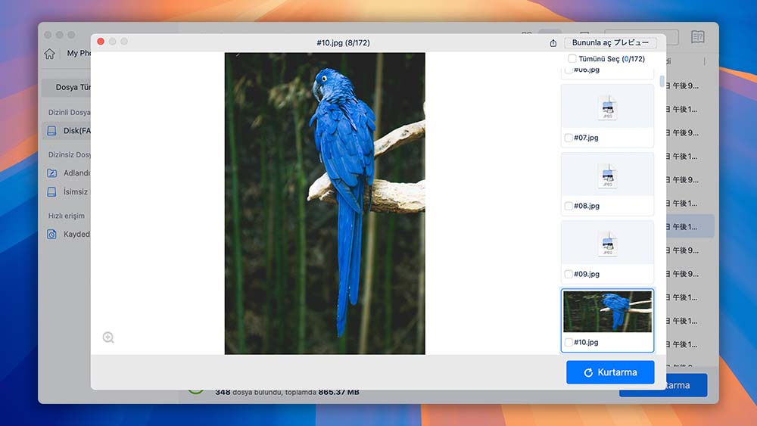Check the partly visible #06.jpg checkbox

click(x=569, y=70)
